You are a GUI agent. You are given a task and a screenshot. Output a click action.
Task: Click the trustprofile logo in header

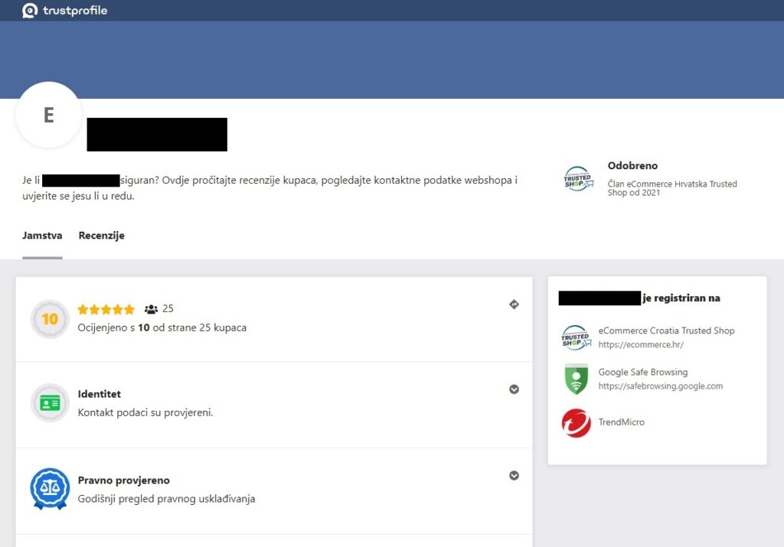coord(65,11)
